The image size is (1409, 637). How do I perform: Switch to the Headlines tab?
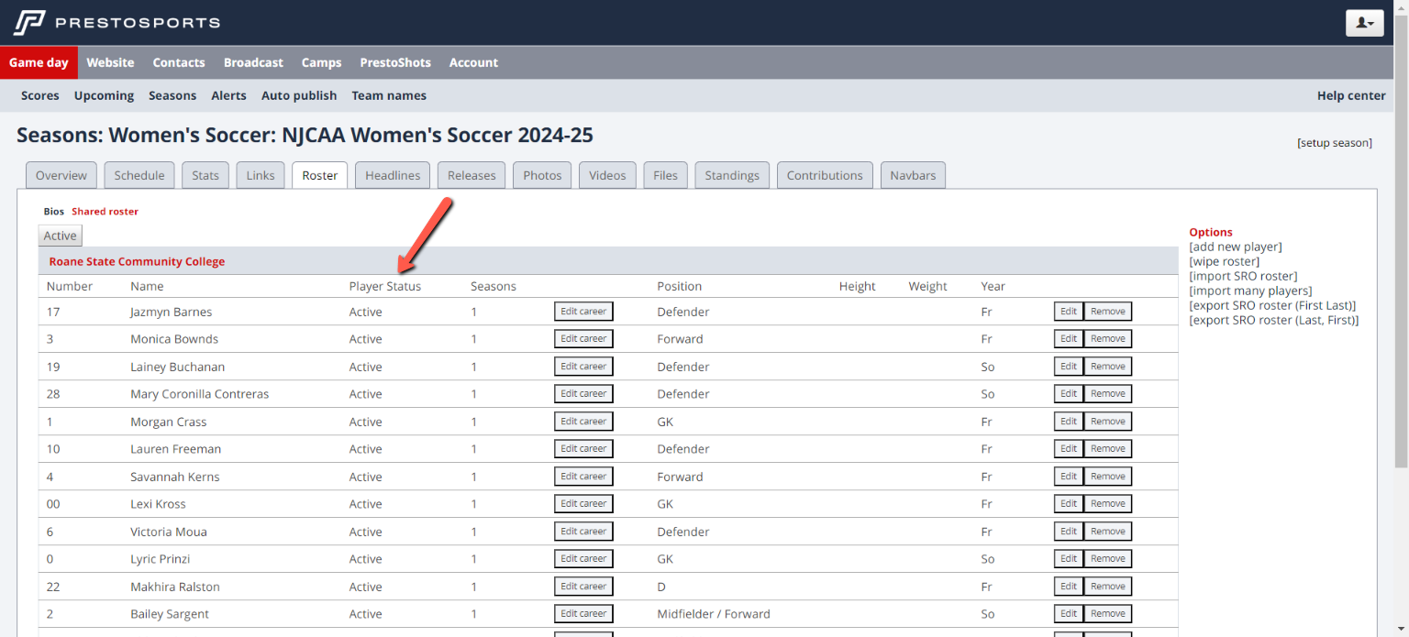pyautogui.click(x=393, y=175)
